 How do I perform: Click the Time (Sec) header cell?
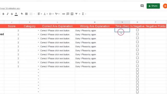122,26
